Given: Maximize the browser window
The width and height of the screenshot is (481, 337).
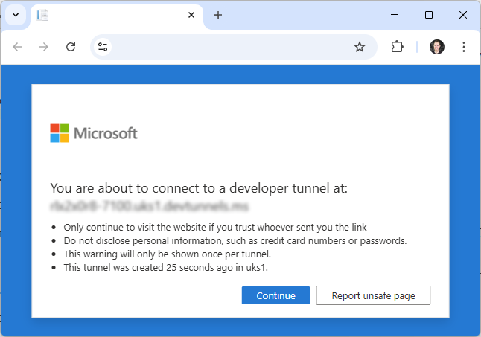Looking at the screenshot, I should (429, 15).
